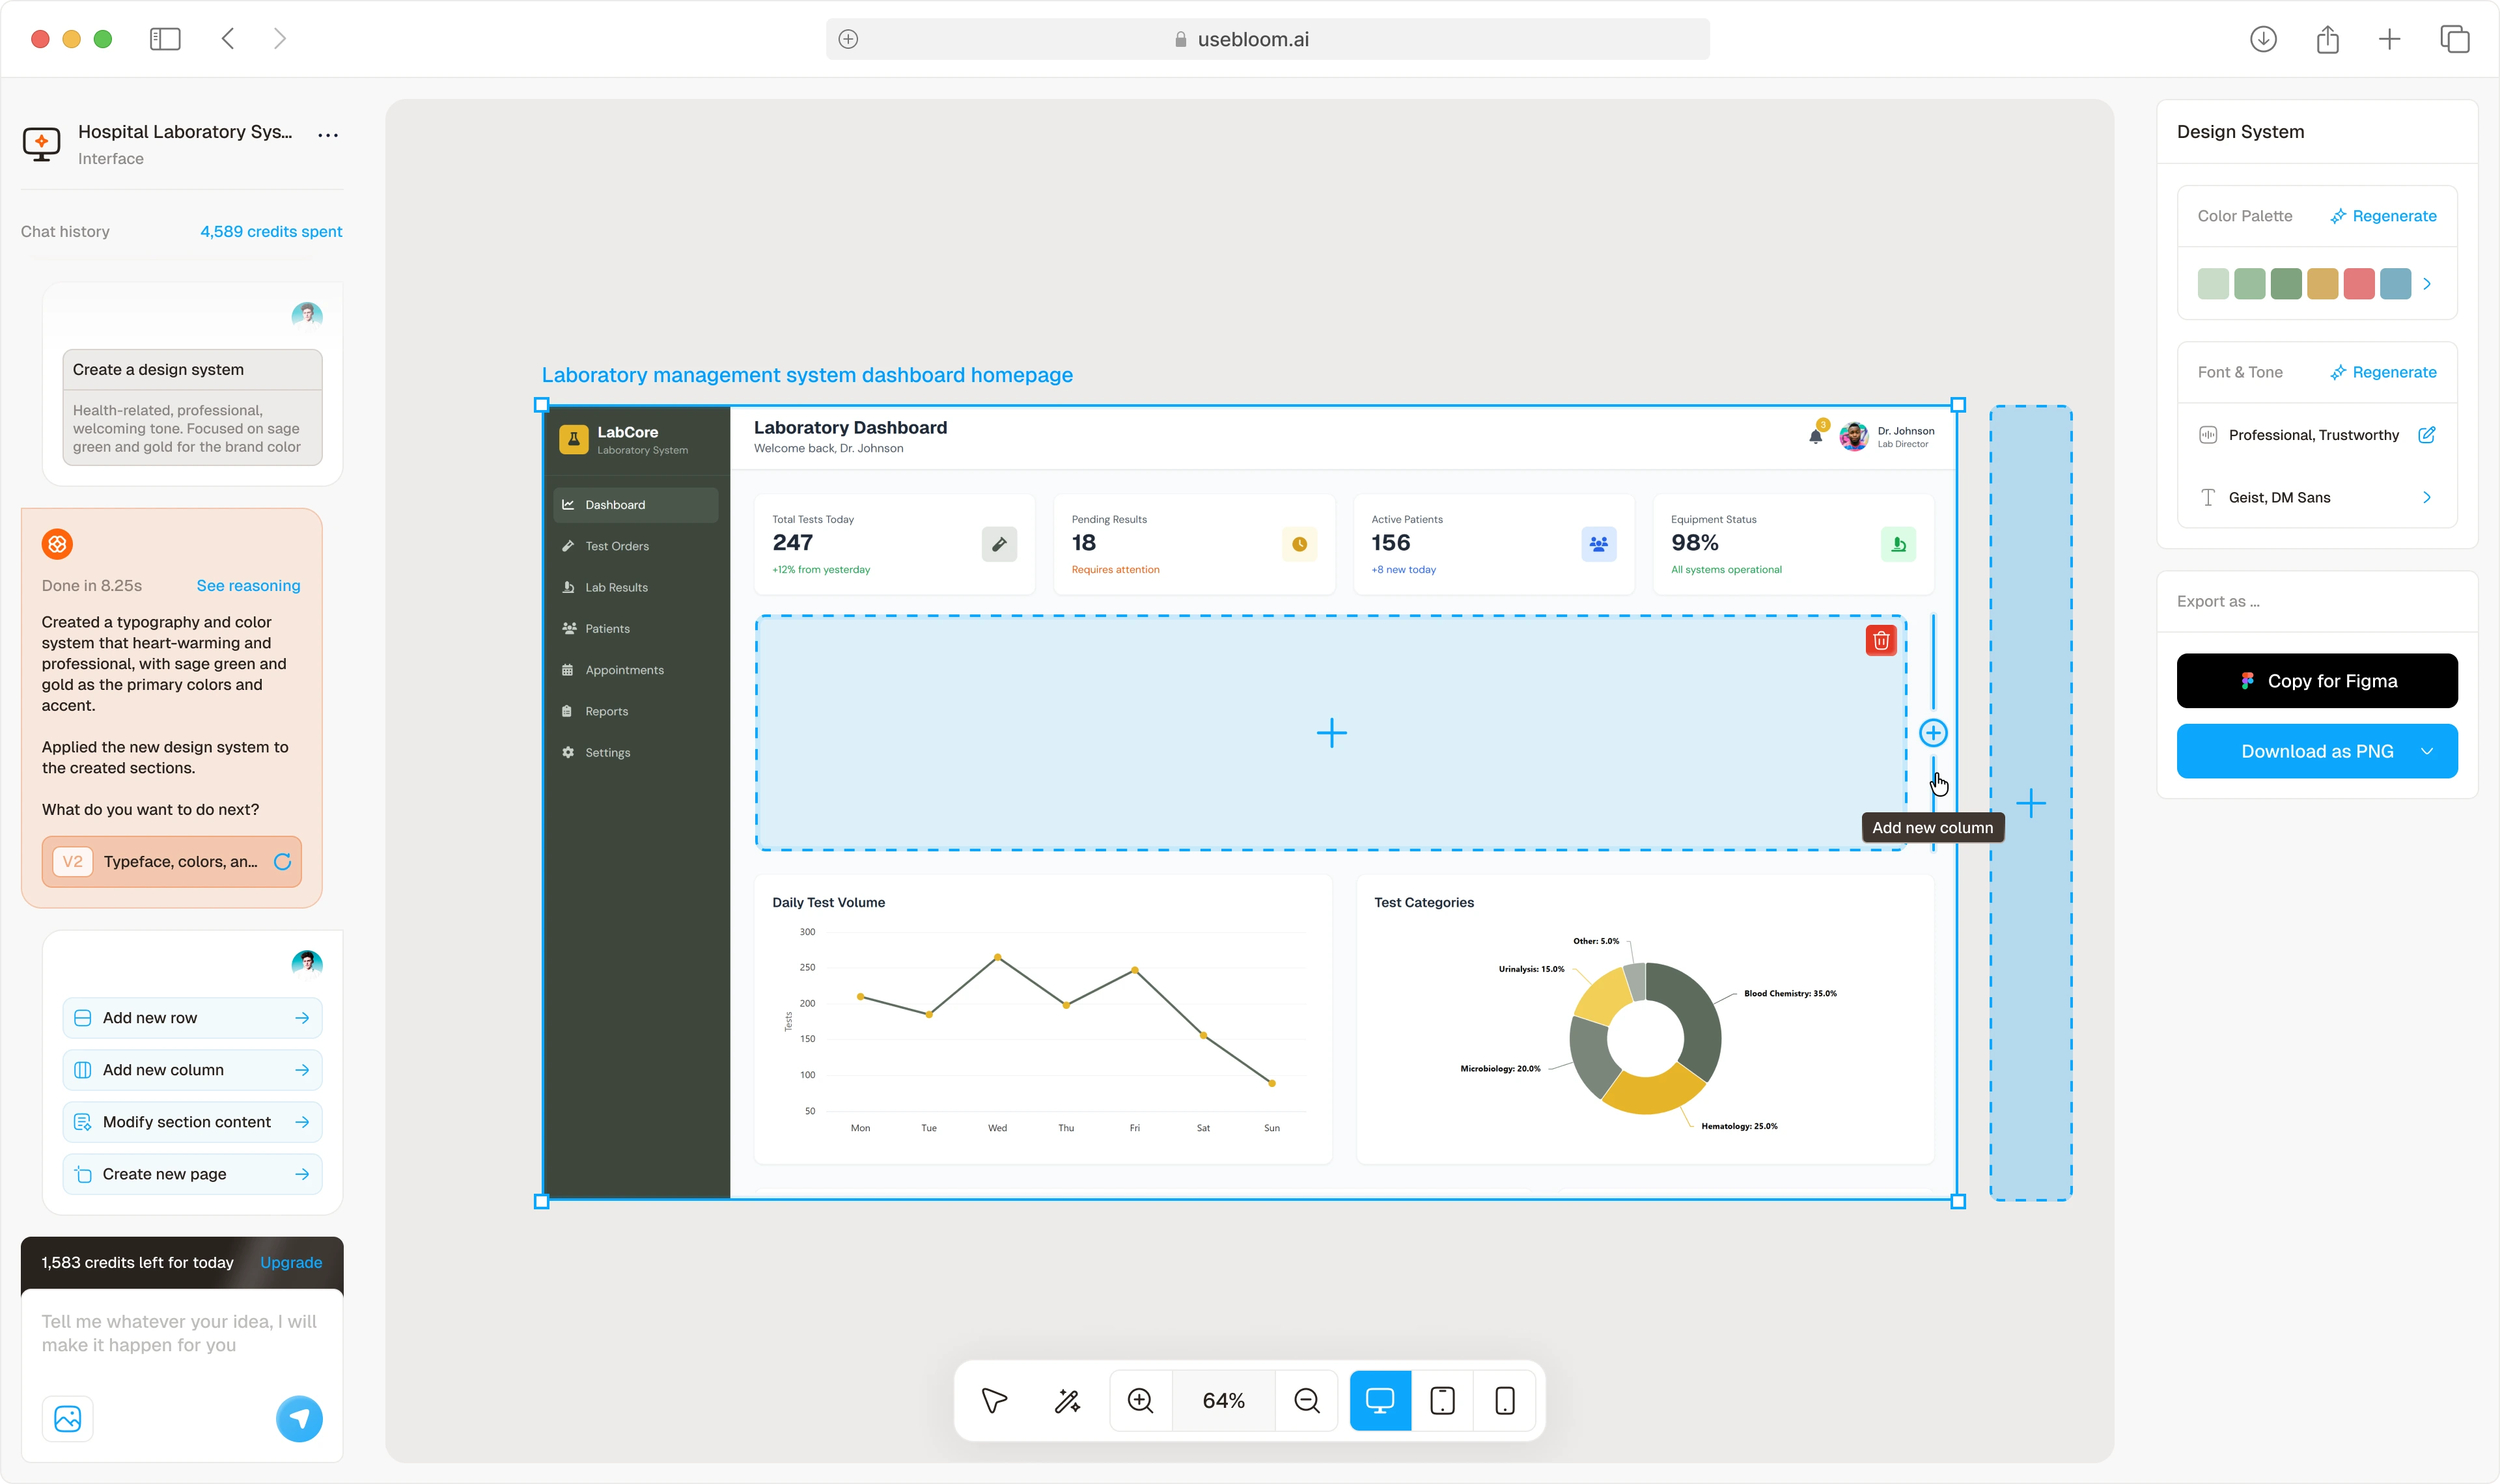Expand the full color palette with the chevron

pyautogui.click(x=2428, y=283)
